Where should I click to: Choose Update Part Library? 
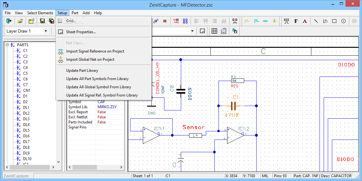coord(104,71)
